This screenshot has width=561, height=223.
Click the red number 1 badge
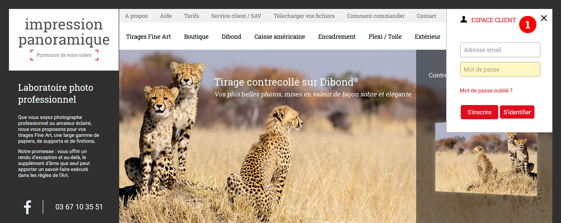coord(528,25)
